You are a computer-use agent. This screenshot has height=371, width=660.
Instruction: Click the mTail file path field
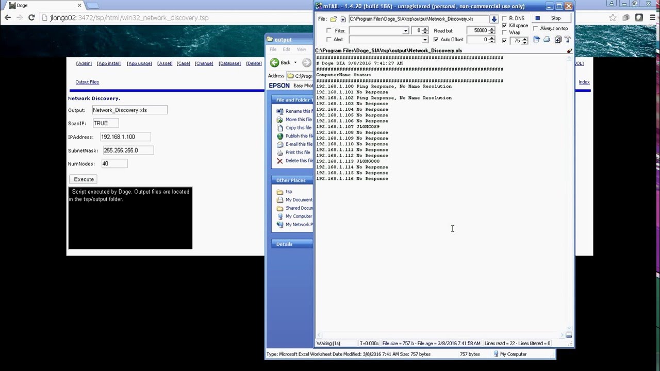tap(419, 19)
